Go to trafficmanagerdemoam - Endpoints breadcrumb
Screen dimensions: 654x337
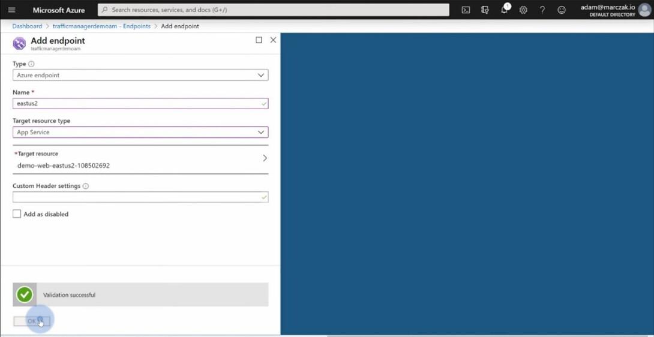101,26
